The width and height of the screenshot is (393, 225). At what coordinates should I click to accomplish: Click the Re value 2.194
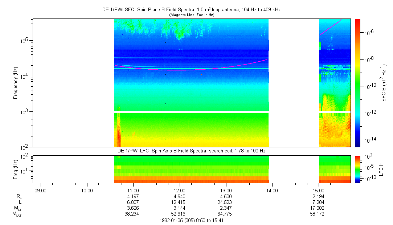coord(319,196)
